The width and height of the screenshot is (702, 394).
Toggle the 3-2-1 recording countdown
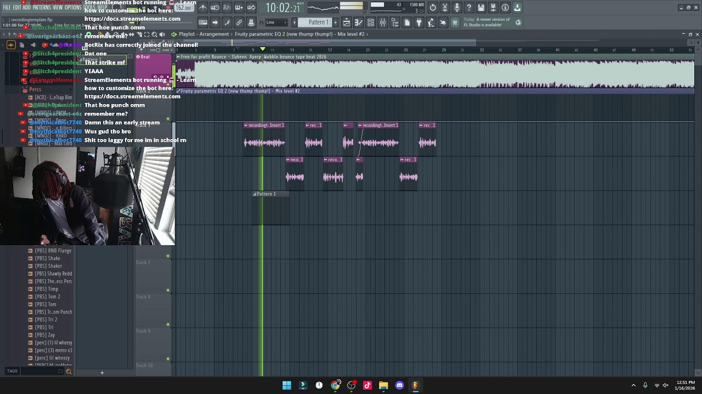pyautogui.click(x=227, y=8)
